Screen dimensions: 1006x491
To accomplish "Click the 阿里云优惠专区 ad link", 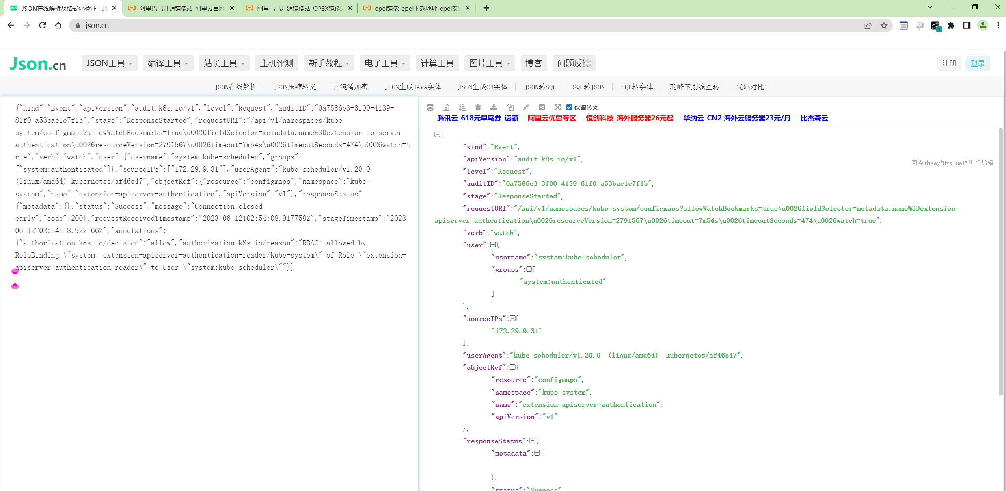I will tap(552, 118).
